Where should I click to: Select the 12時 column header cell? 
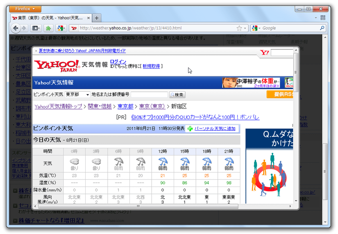tap(163, 151)
